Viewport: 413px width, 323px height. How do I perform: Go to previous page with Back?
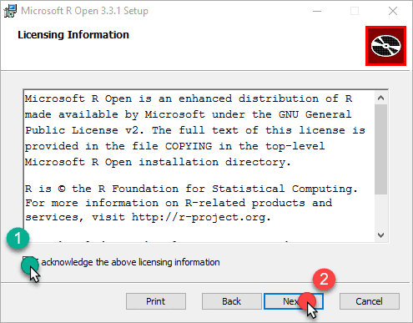tap(231, 301)
